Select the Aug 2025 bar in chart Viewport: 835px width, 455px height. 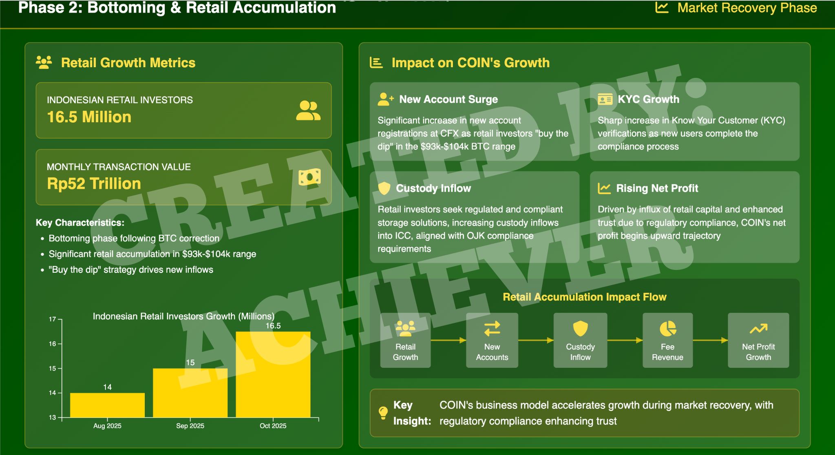tap(107, 405)
